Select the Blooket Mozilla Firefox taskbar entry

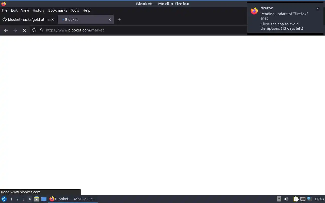pyautogui.click(x=73, y=199)
